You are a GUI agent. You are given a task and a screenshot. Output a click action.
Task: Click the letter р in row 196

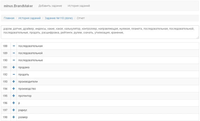19,103
